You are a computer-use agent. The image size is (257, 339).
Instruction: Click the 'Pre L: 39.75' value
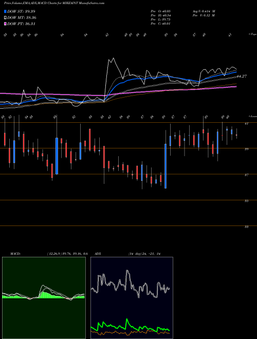coord(161,20)
